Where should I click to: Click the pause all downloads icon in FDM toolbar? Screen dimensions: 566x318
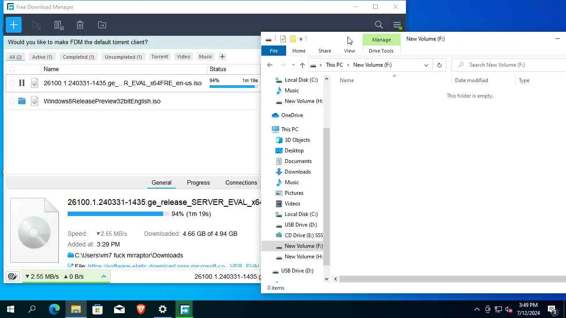pos(58,25)
